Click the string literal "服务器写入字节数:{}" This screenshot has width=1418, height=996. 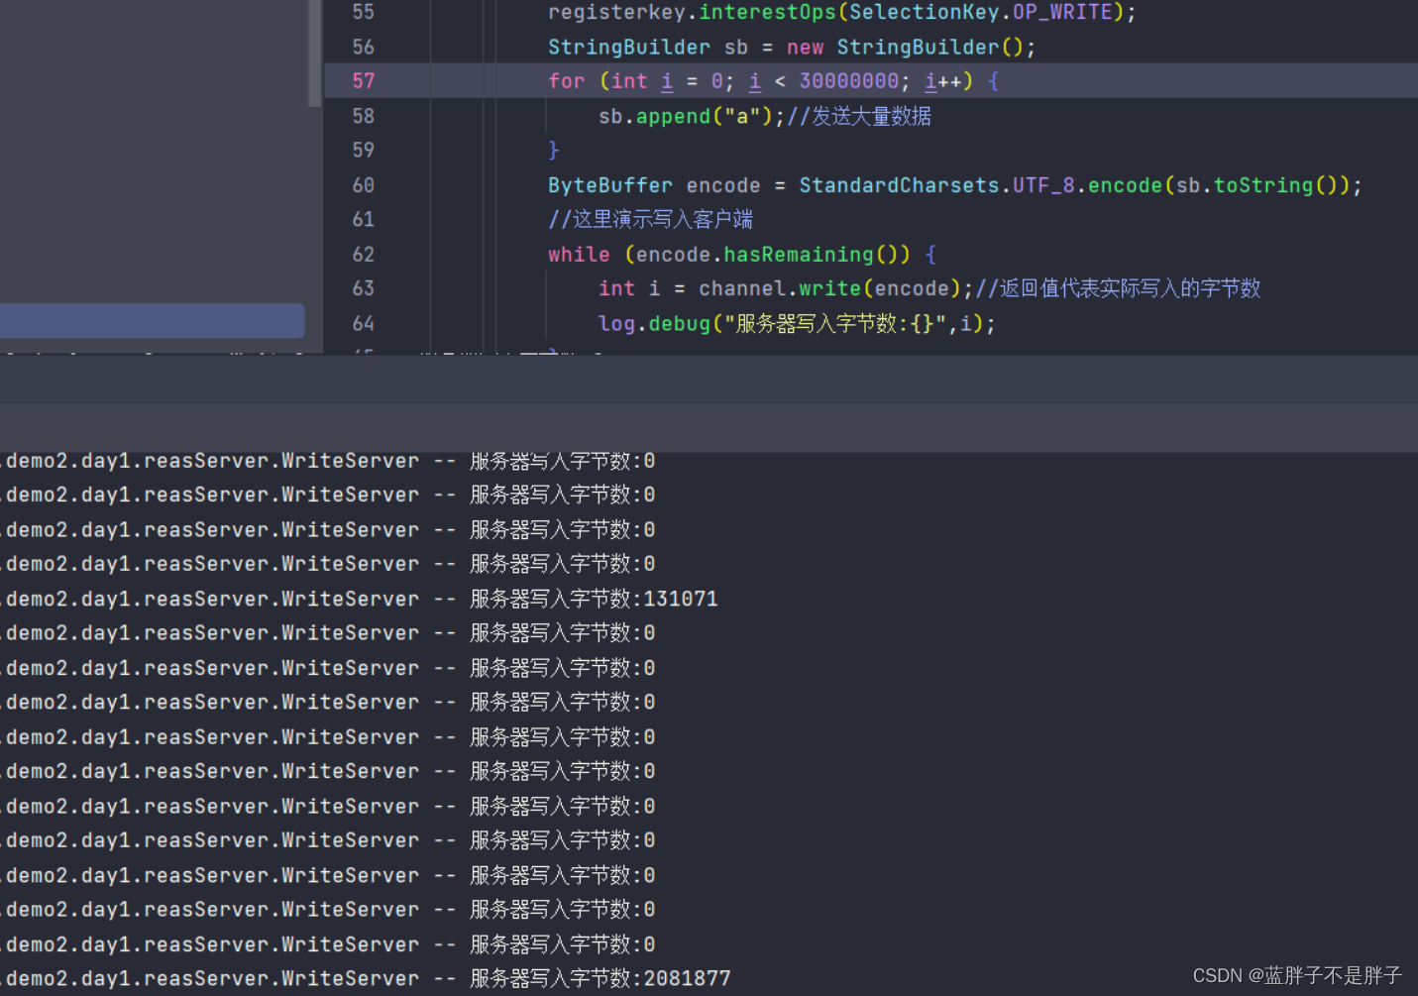tap(835, 324)
